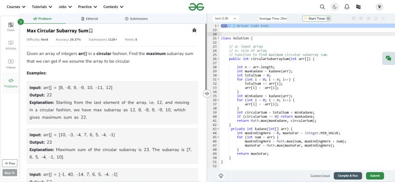Submit the solution
The height and width of the screenshot is (182, 395).
(x=375, y=176)
